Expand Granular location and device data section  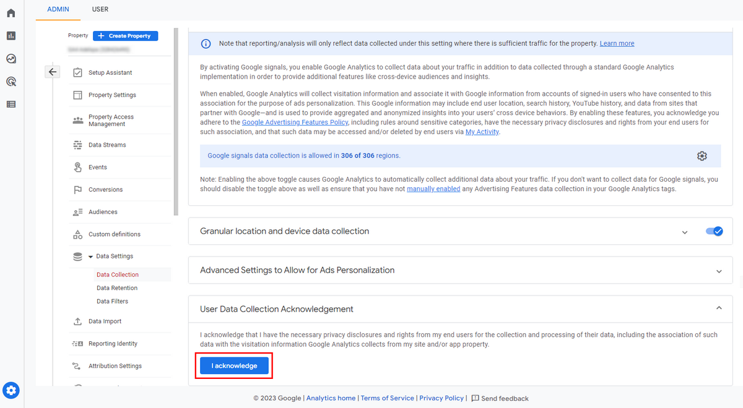[685, 232]
